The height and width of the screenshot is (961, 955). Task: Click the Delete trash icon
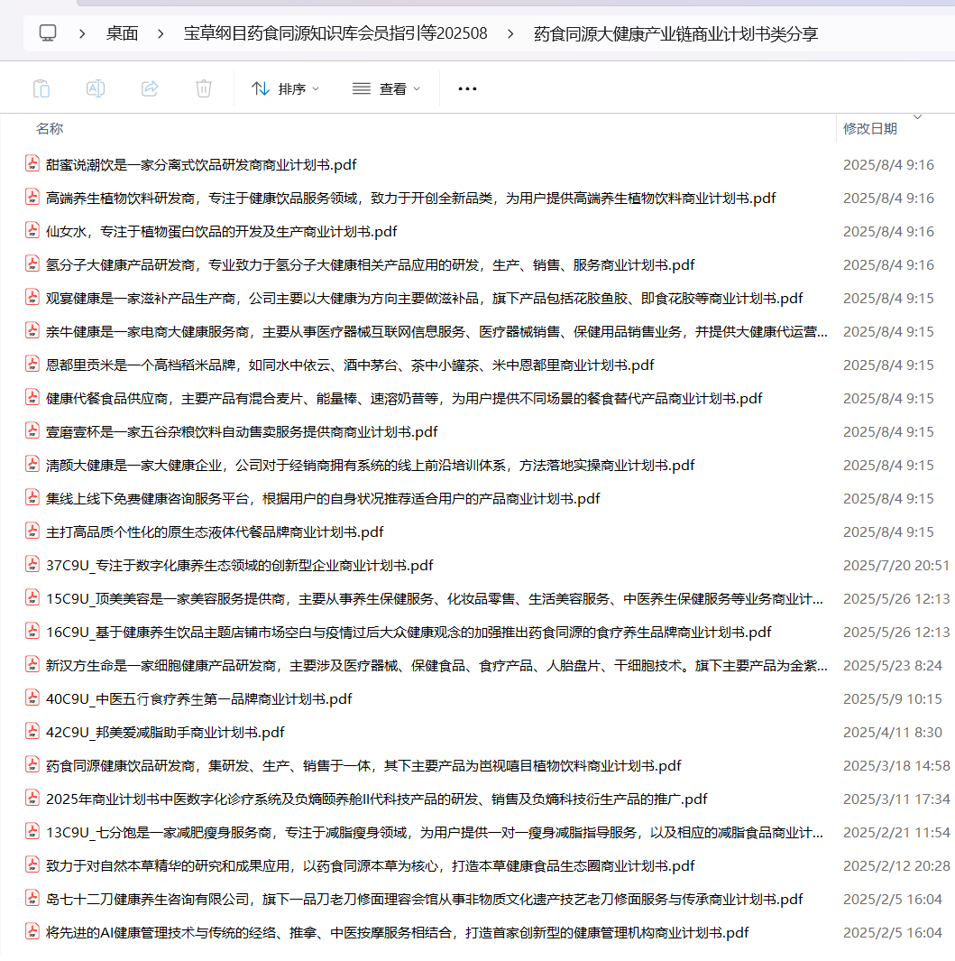click(203, 88)
